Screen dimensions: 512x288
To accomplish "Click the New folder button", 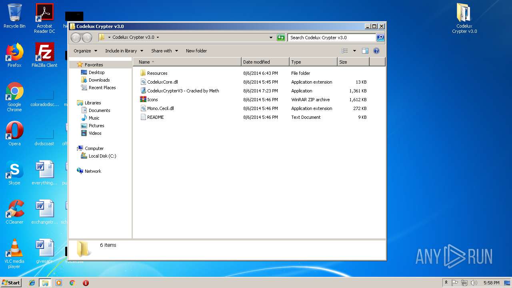I will coord(196,51).
